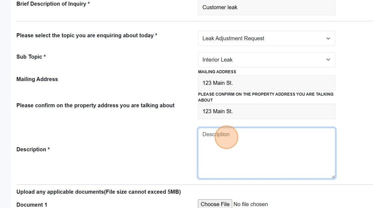Screen dimensions: 373x208
Task: Click the Choose File button for Document 1
Action: pos(215,204)
